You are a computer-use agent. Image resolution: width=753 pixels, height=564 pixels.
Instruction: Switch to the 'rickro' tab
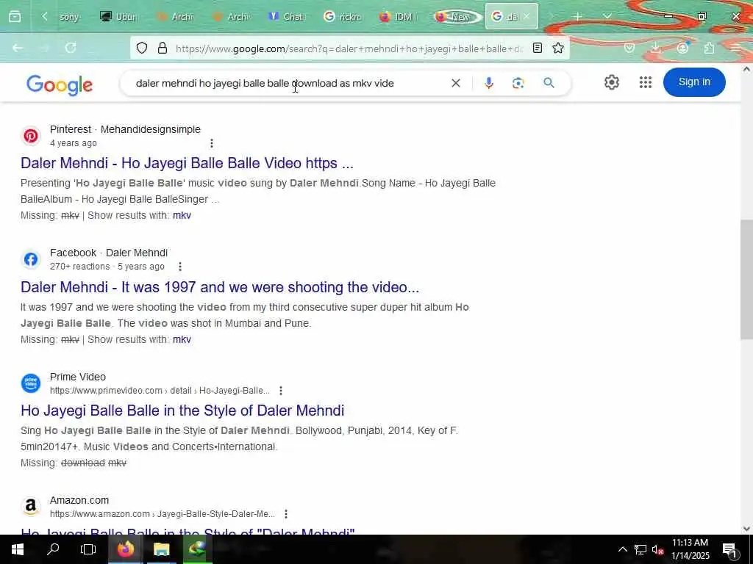[x=342, y=17]
